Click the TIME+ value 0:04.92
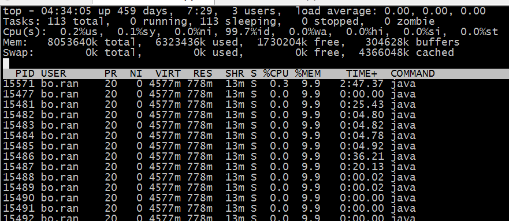The width and height of the screenshot is (509, 221). [x=362, y=146]
